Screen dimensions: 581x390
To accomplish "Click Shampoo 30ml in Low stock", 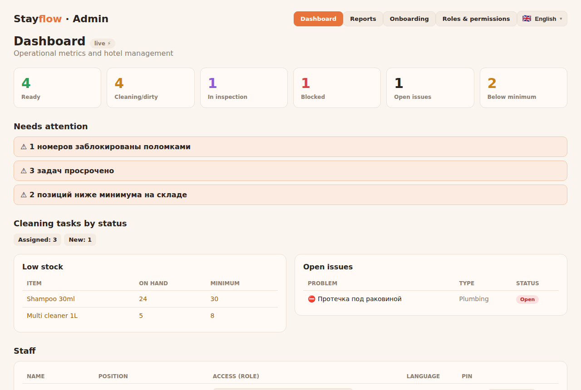I will coord(51,299).
